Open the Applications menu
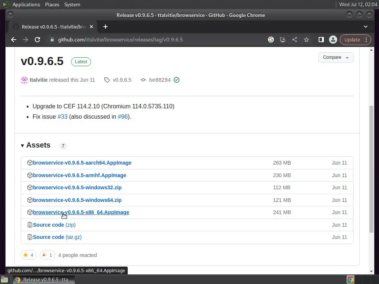This screenshot has width=379, height=284. tap(26, 4)
